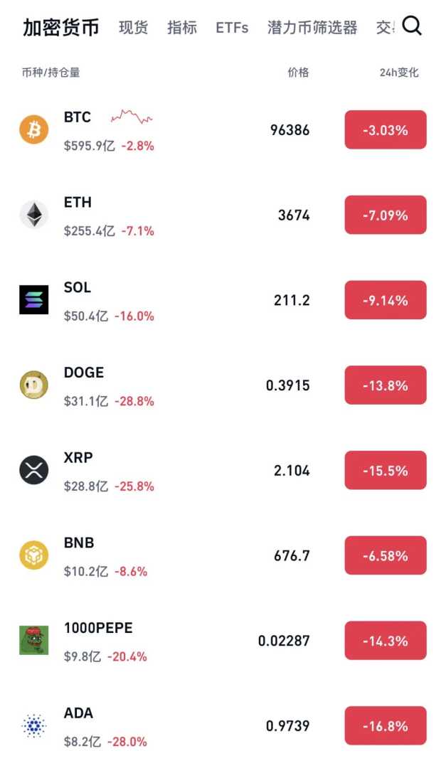
Task: Select the 加密货币 heading tab
Action: pos(60,28)
